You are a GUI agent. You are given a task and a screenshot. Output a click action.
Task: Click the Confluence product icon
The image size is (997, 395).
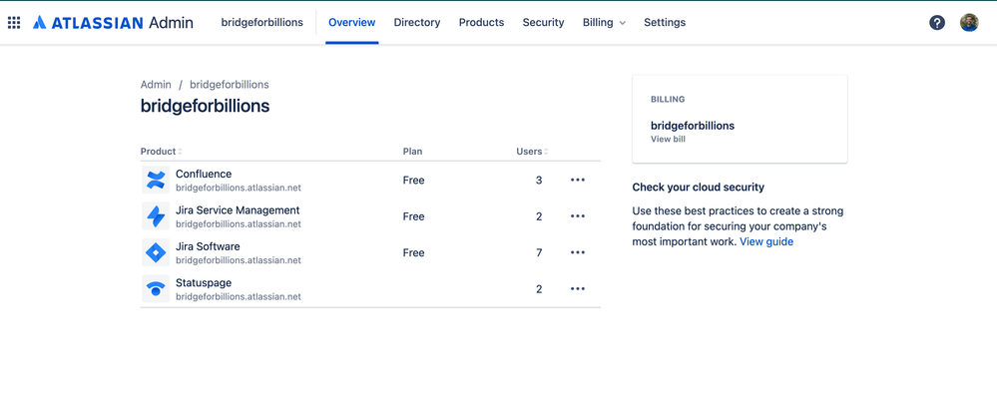coord(155,180)
